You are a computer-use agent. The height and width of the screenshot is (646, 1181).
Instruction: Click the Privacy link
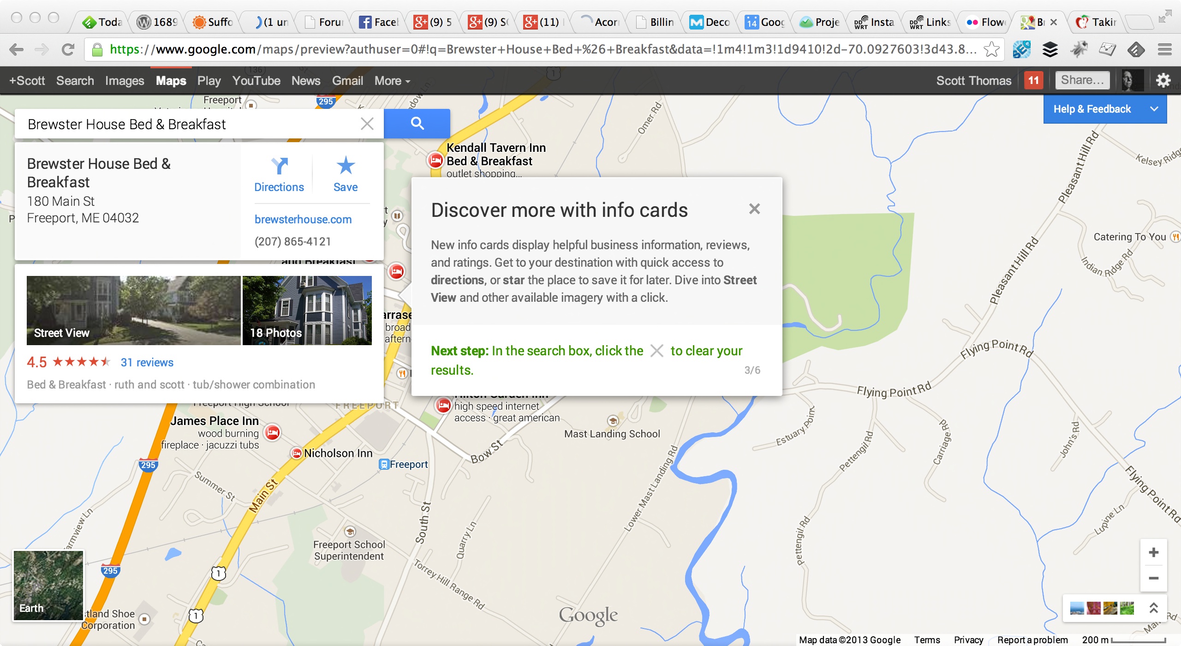tap(968, 640)
